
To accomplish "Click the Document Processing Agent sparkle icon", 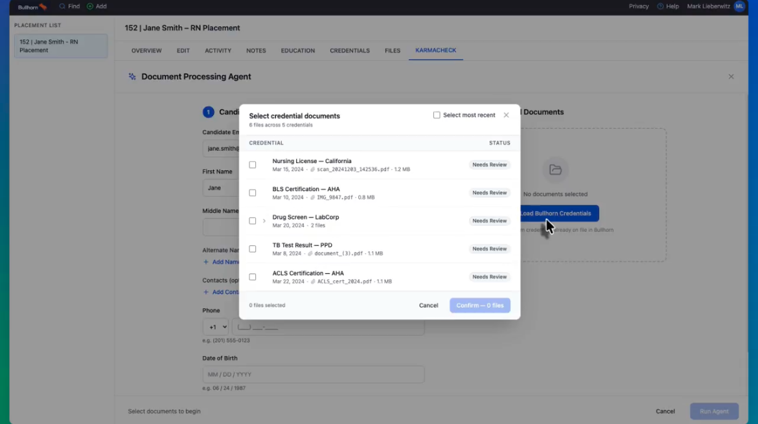I will pos(132,76).
